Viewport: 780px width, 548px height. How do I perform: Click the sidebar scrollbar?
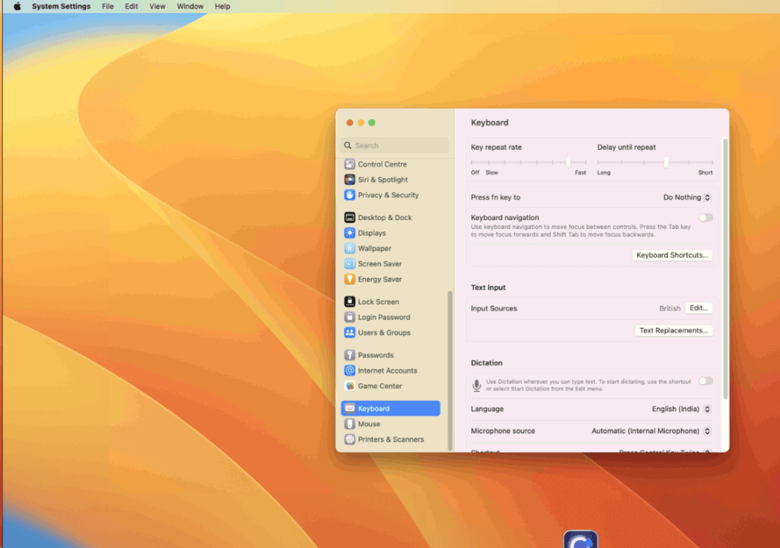450,371
